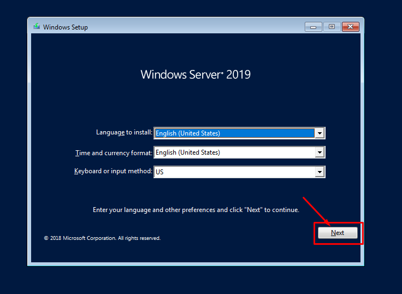This screenshot has height=294, width=402.
Task: Select the Time and currency format field
Action: (239, 152)
